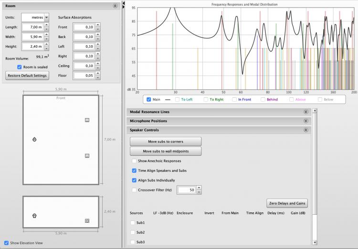The image size is (358, 249).
Task: Click the listener head icon in plan view
Action: [x=34, y=139]
